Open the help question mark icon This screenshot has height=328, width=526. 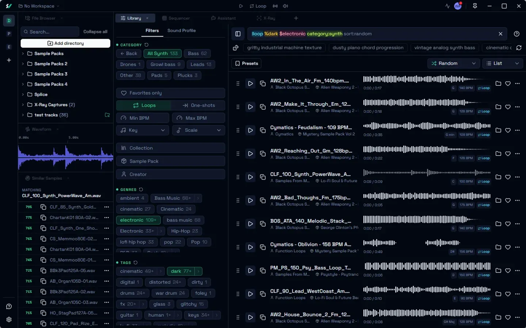(517, 34)
